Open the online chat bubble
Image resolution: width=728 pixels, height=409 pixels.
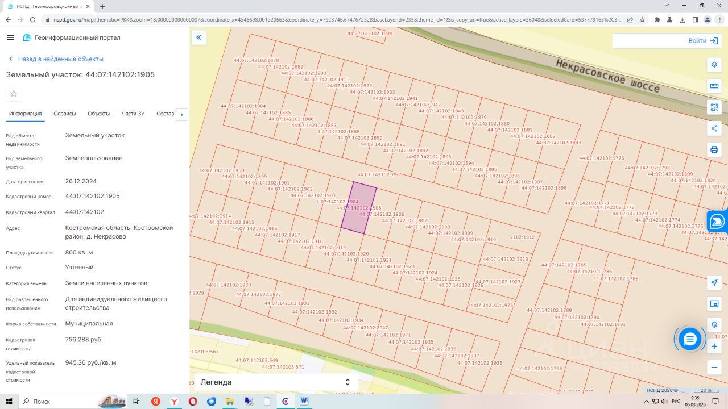tap(690, 339)
